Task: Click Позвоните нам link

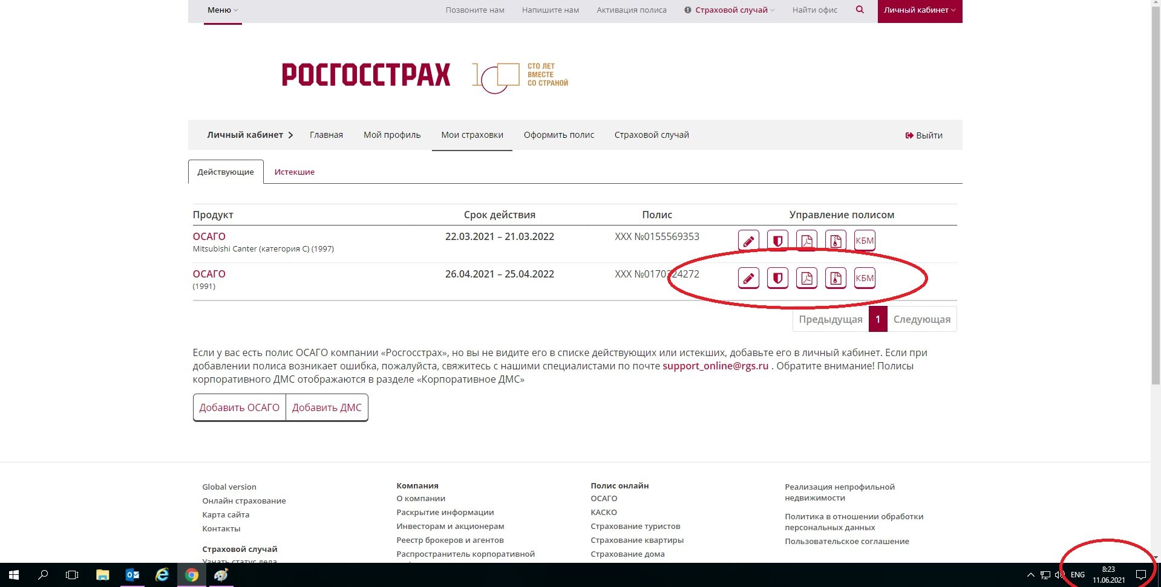Action: pos(475,10)
